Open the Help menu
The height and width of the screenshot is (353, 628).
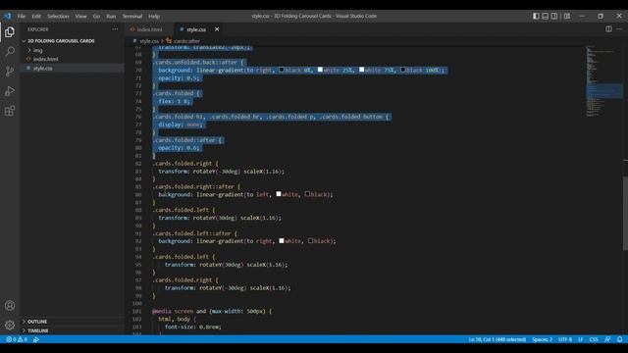point(154,16)
